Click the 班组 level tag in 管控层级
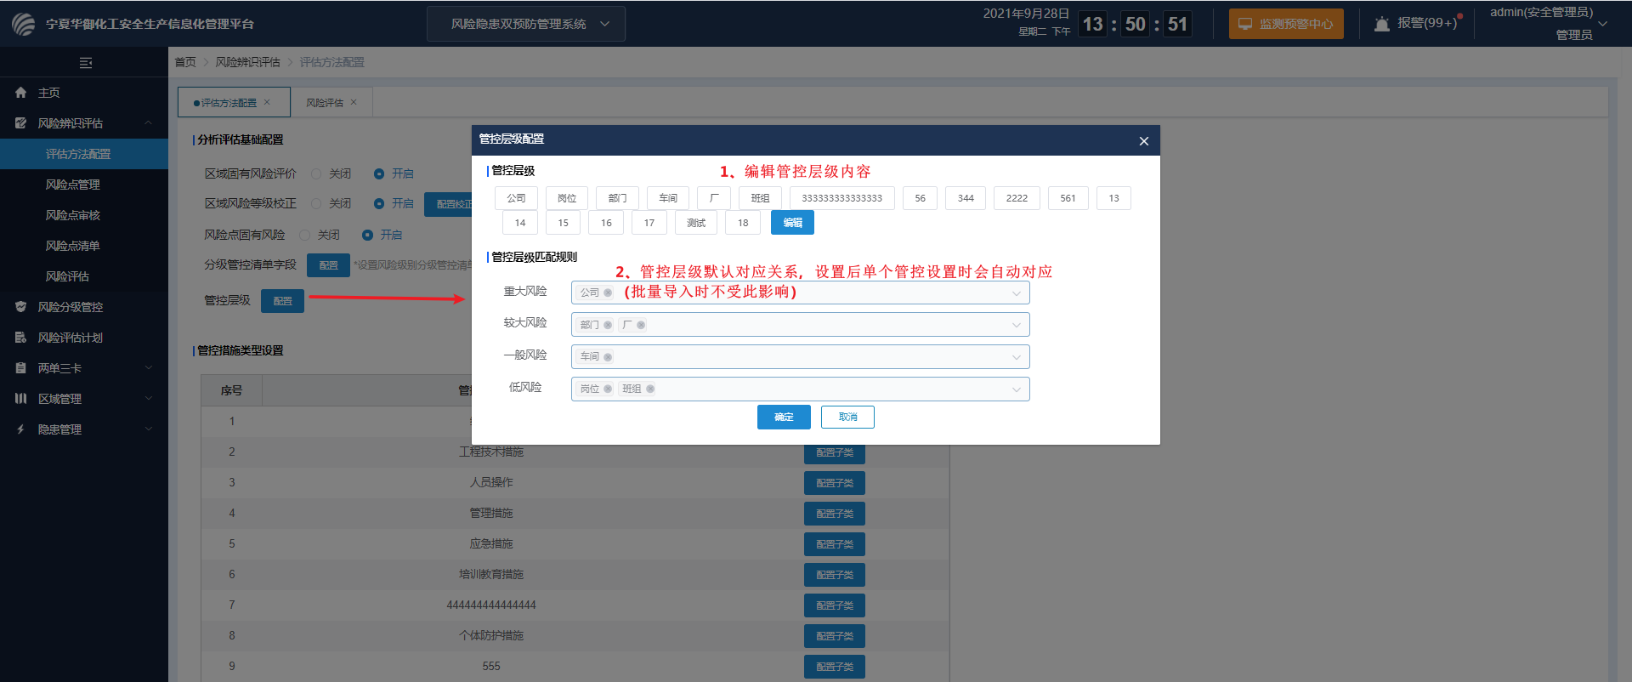 pyautogui.click(x=760, y=198)
